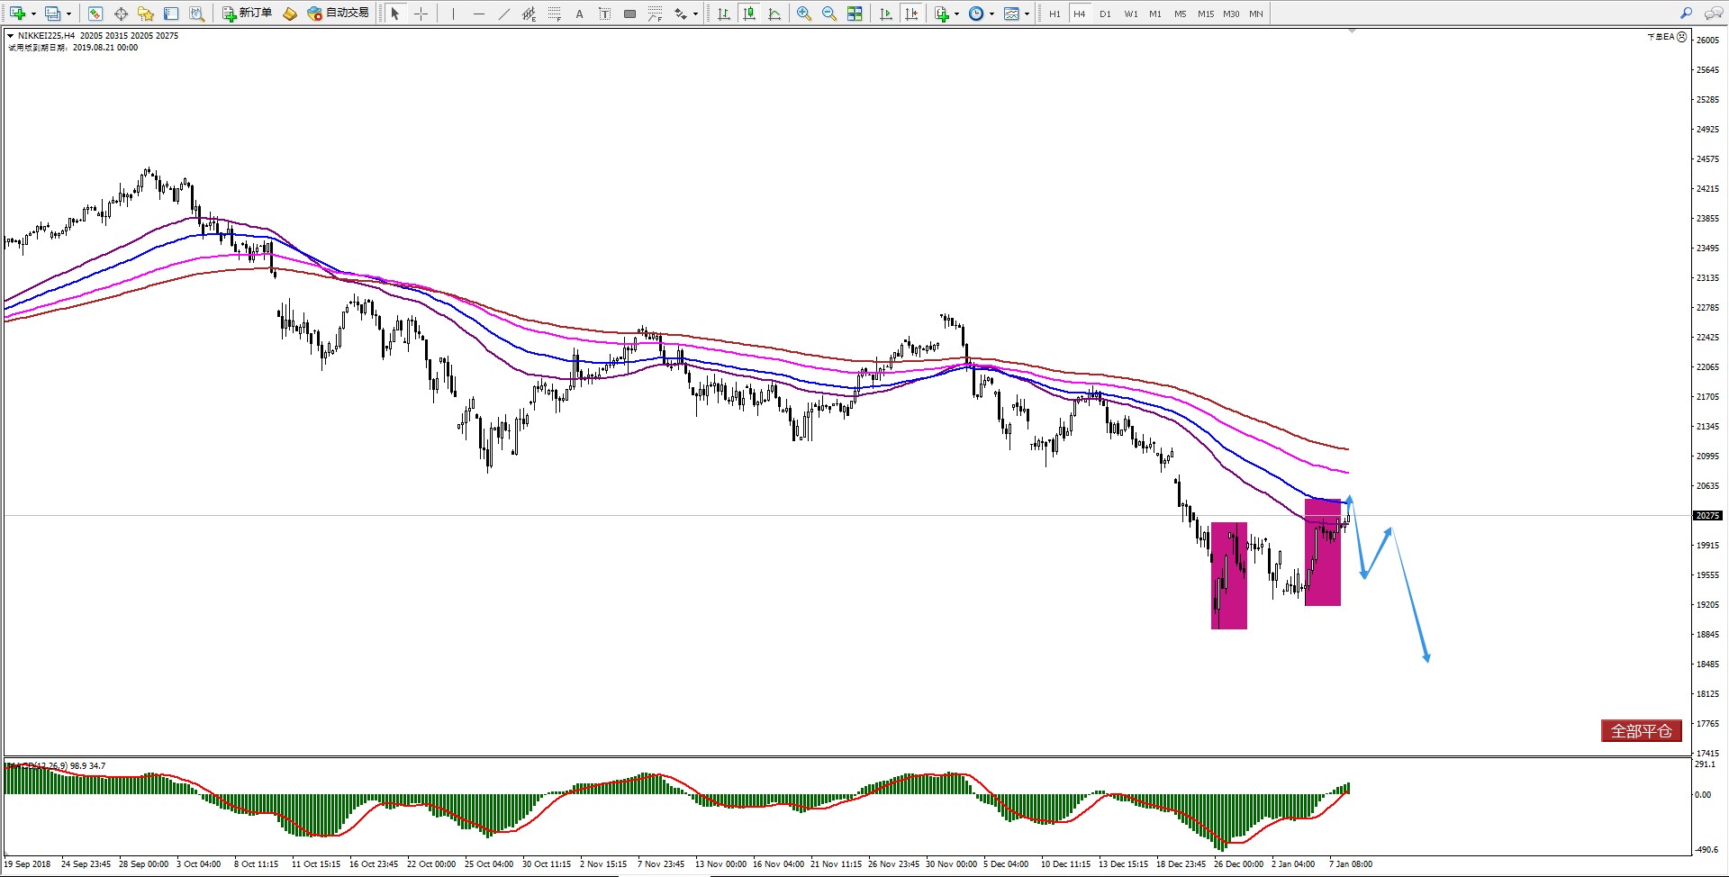Select the horizontal line drawing tool
The height and width of the screenshot is (877, 1729).
[x=478, y=14]
